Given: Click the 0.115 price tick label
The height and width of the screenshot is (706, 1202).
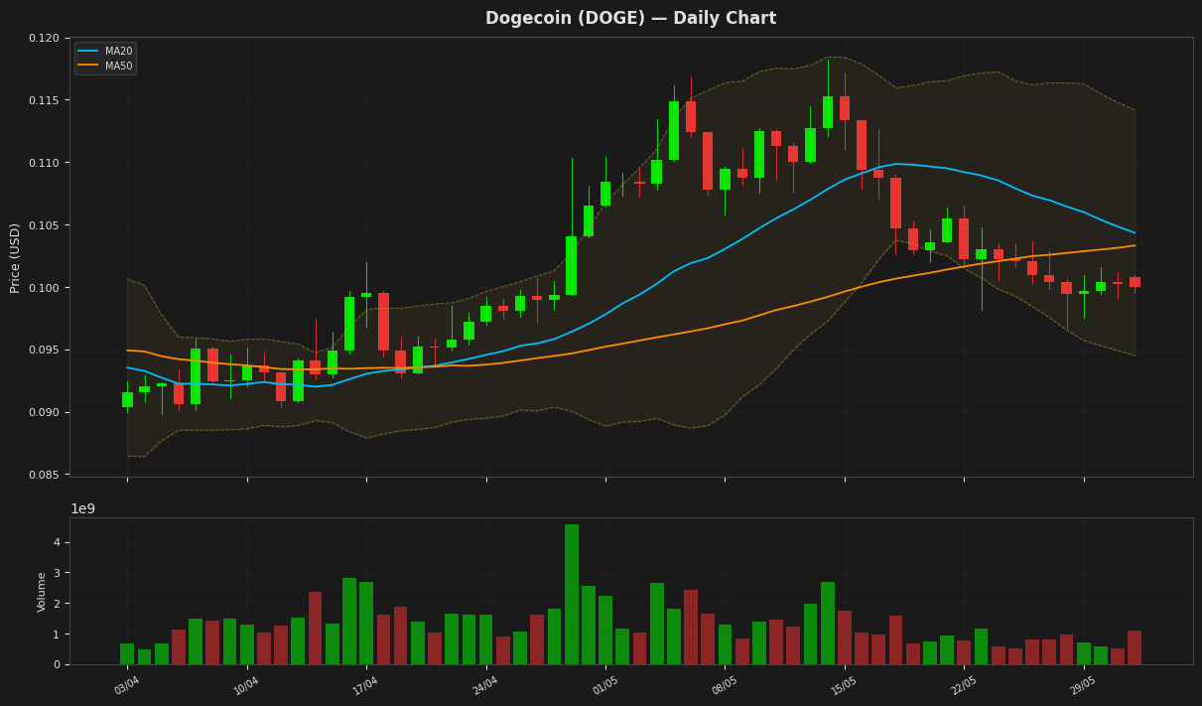Looking at the screenshot, I should (x=44, y=100).
